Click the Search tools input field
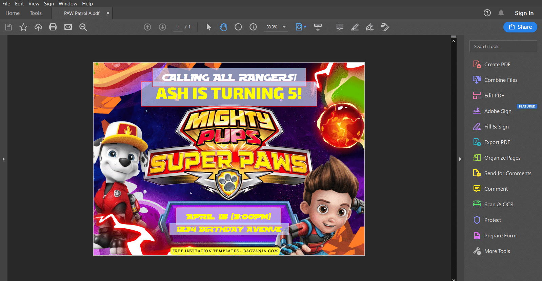The height and width of the screenshot is (281, 542). (x=503, y=46)
